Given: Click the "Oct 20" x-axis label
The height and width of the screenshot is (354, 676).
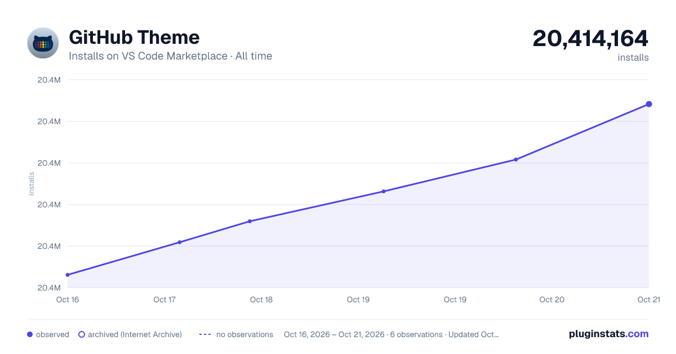Looking at the screenshot, I should pyautogui.click(x=552, y=299).
